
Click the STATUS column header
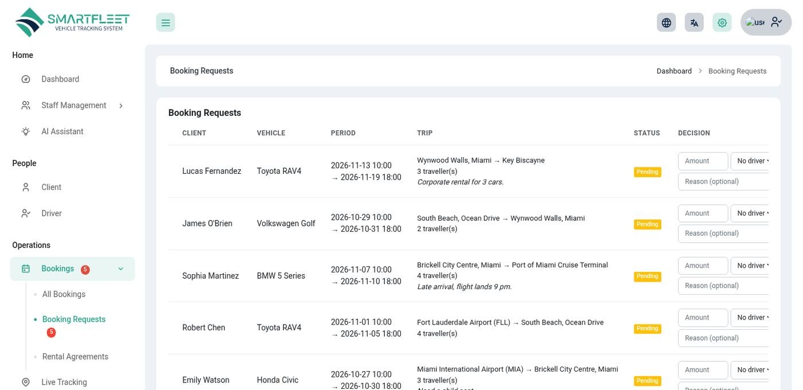click(x=647, y=133)
